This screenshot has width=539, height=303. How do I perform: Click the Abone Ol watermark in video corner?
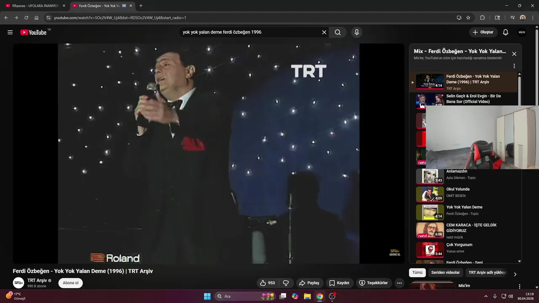pos(395,252)
